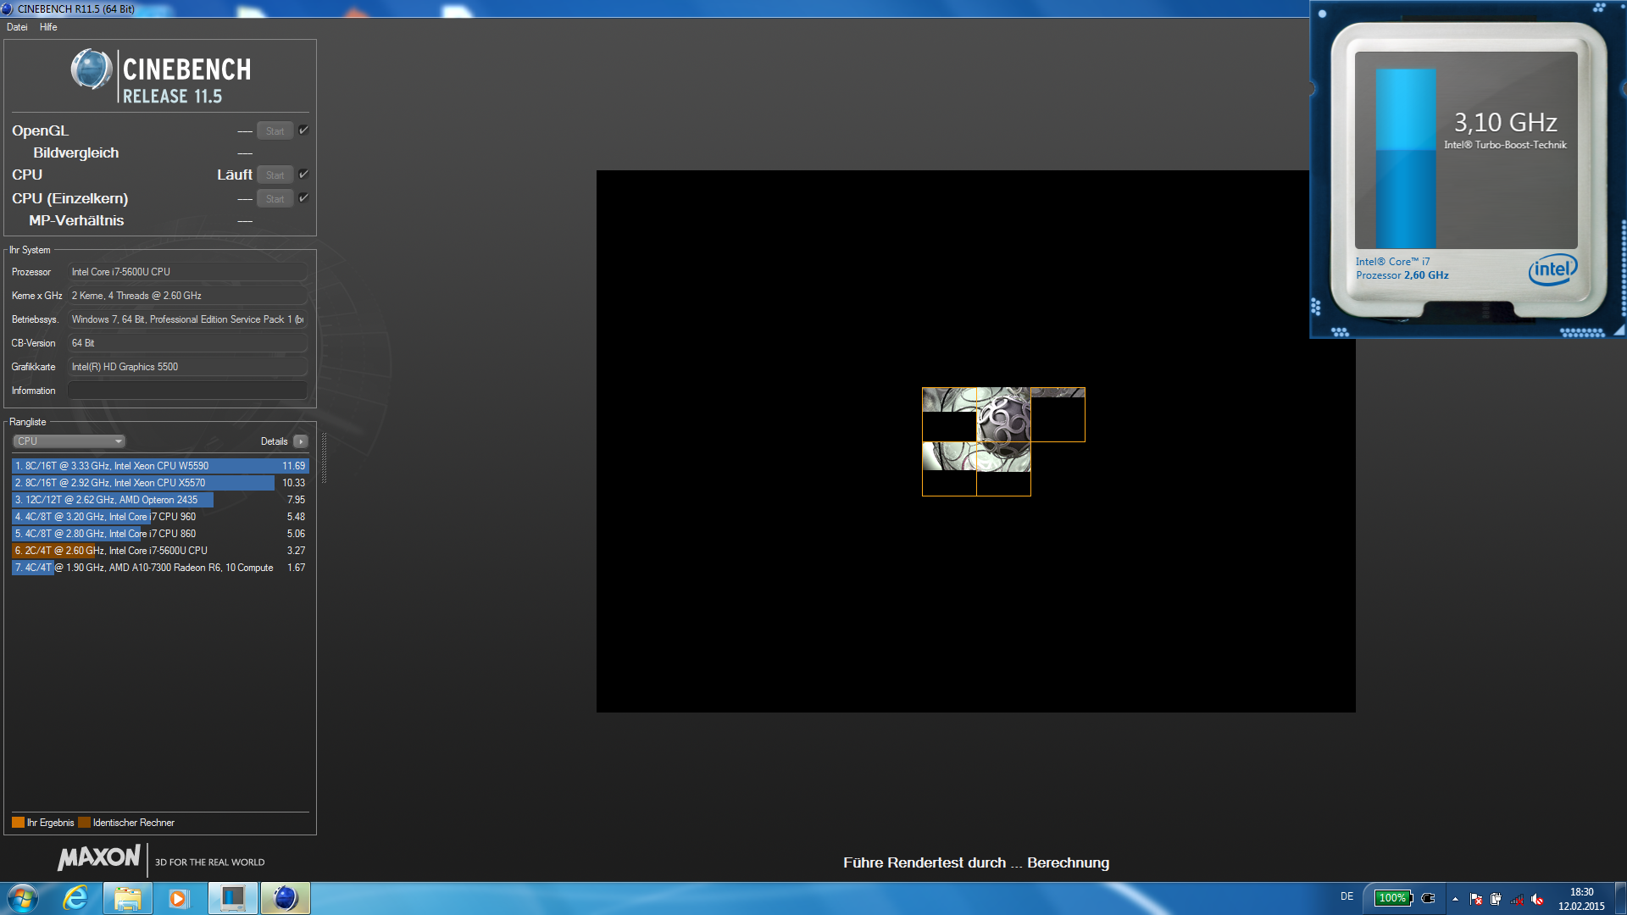
Task: Open the CPU ranking dropdown
Action: [x=69, y=441]
